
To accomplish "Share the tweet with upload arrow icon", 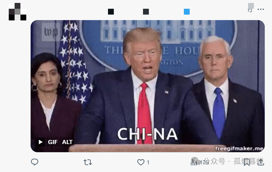I will [x=261, y=162].
